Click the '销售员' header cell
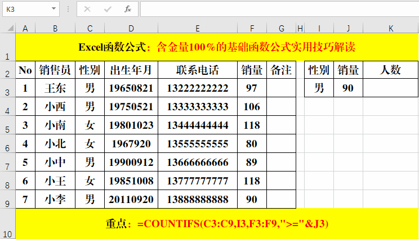 (x=55, y=70)
